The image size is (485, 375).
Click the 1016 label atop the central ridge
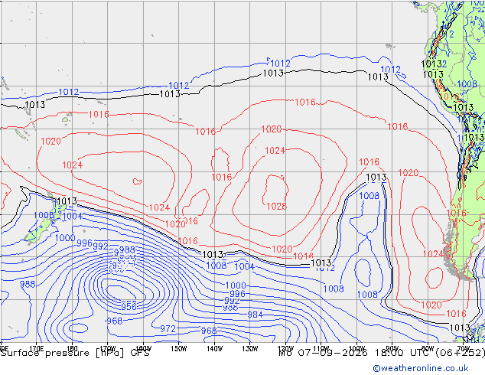pyautogui.click(x=305, y=102)
